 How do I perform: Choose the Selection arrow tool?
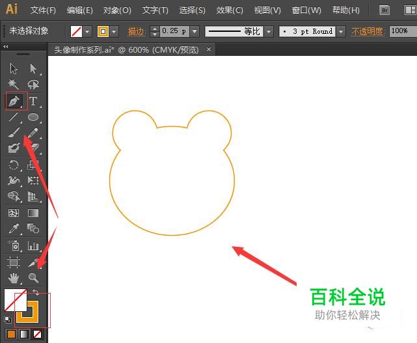point(14,68)
